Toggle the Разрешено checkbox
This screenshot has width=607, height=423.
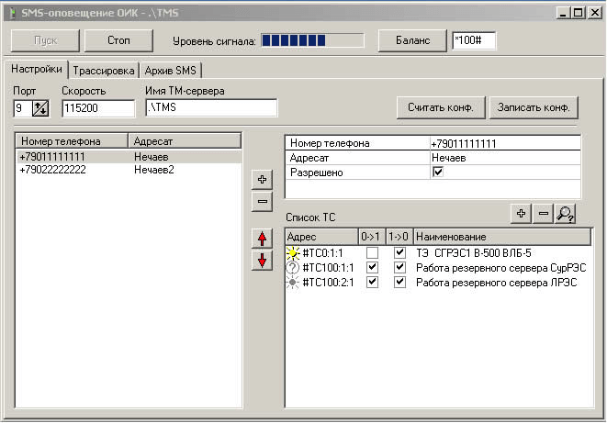(x=438, y=173)
